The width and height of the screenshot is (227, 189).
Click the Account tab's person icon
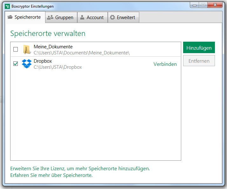pyautogui.click(x=82, y=17)
